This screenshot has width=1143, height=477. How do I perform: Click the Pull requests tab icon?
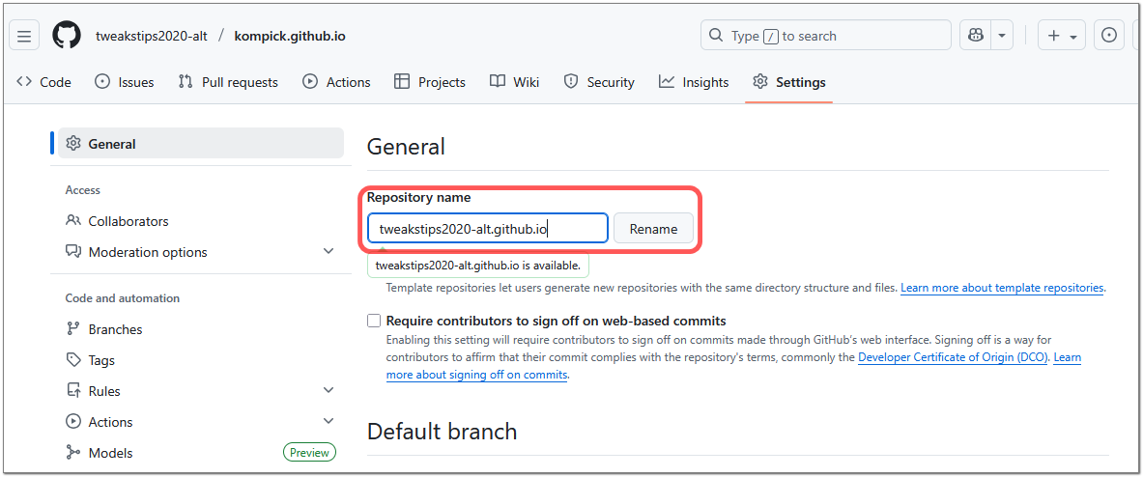(186, 81)
